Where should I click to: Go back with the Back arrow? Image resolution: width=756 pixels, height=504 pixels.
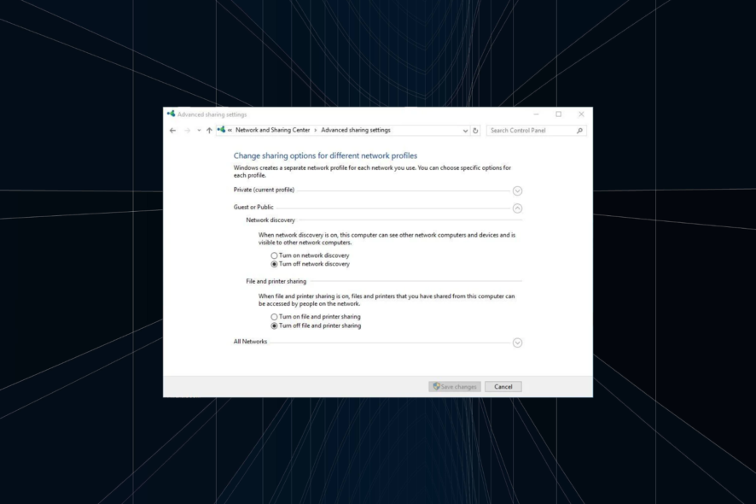(172, 131)
